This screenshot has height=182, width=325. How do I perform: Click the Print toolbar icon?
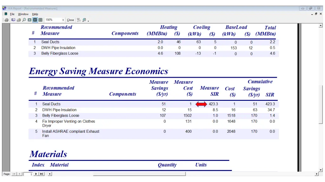6,20
